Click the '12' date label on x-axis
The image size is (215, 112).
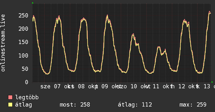pos(182,86)
